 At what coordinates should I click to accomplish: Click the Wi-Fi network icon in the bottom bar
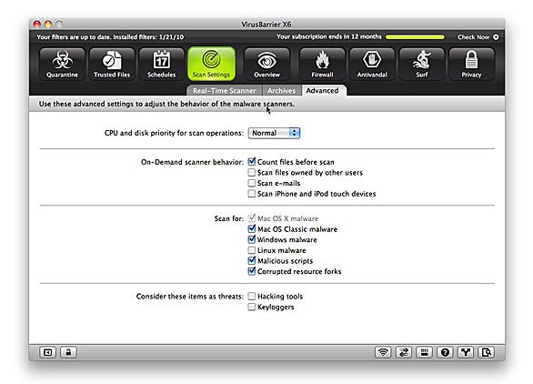[383, 352]
